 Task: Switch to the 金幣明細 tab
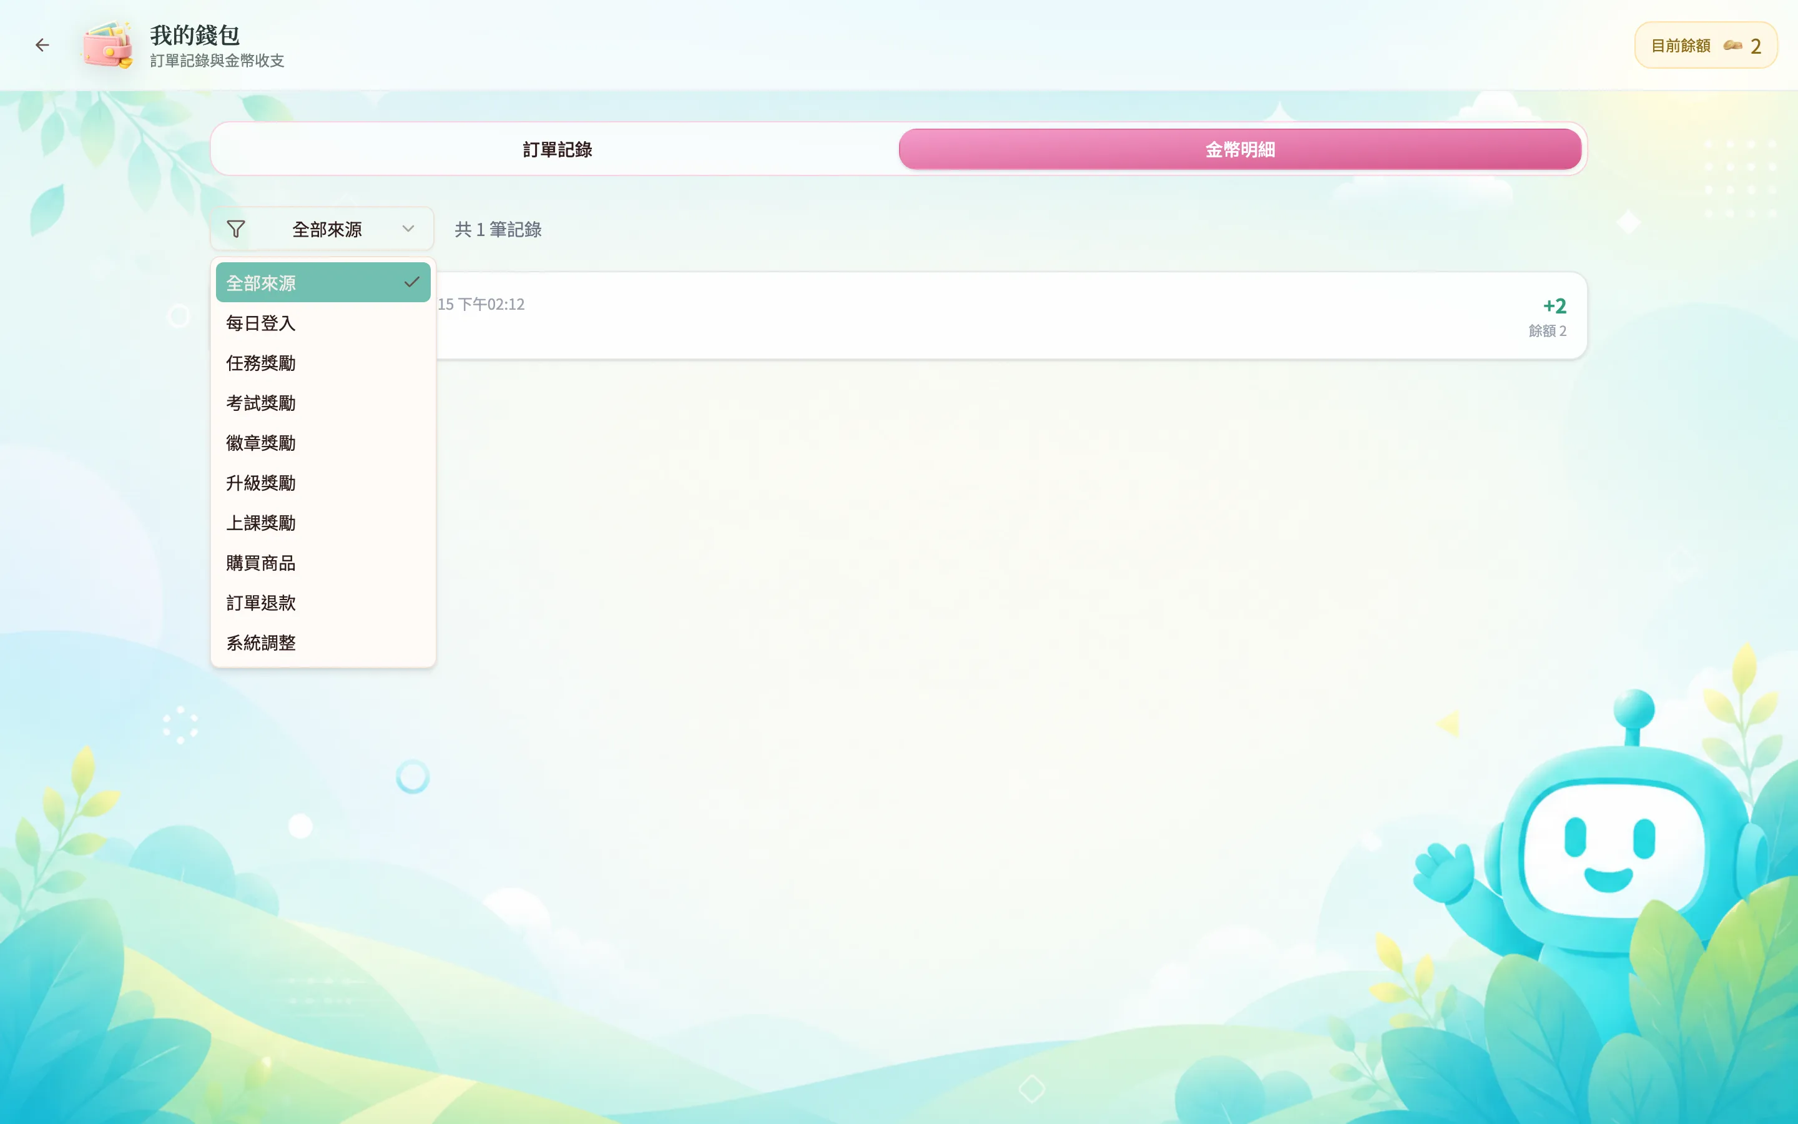1240,149
